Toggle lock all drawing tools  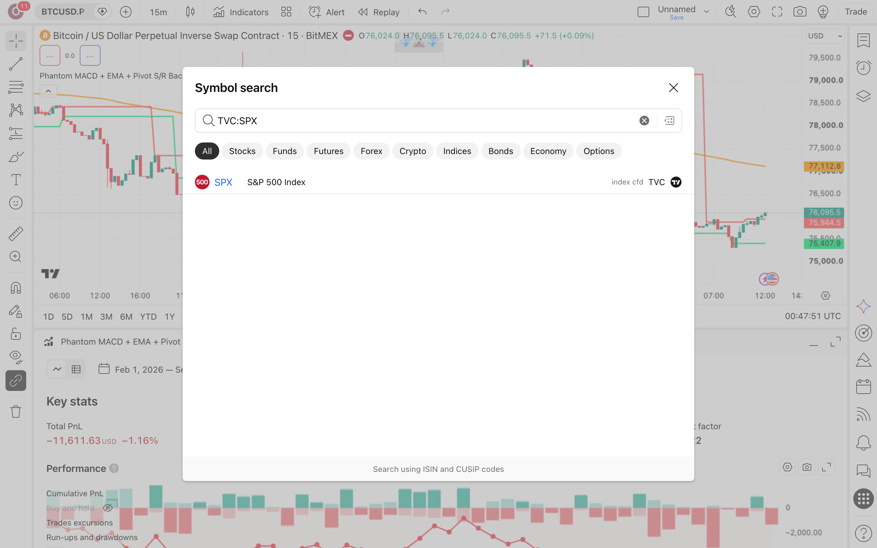[x=16, y=334]
